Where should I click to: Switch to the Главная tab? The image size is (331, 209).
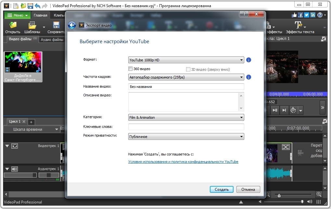click(x=41, y=15)
